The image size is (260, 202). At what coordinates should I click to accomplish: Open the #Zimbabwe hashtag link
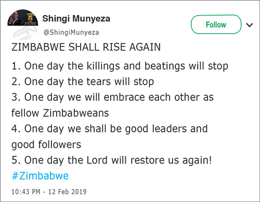pos(40,176)
